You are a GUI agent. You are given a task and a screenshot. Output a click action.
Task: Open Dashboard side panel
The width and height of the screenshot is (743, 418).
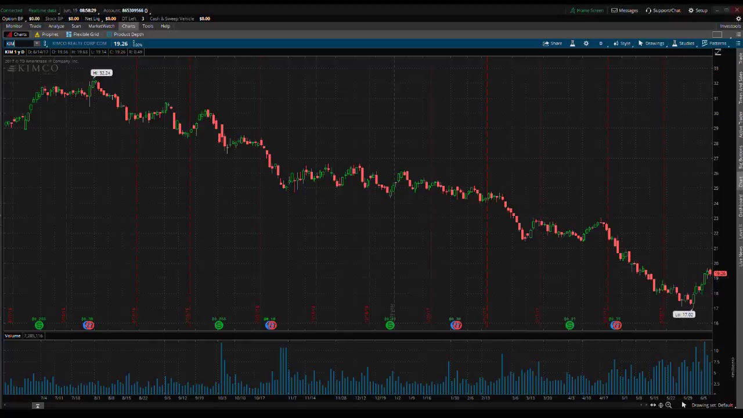740,206
